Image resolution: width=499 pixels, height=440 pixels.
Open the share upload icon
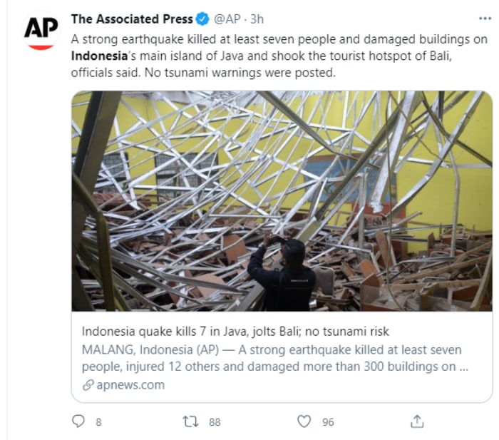[417, 421]
